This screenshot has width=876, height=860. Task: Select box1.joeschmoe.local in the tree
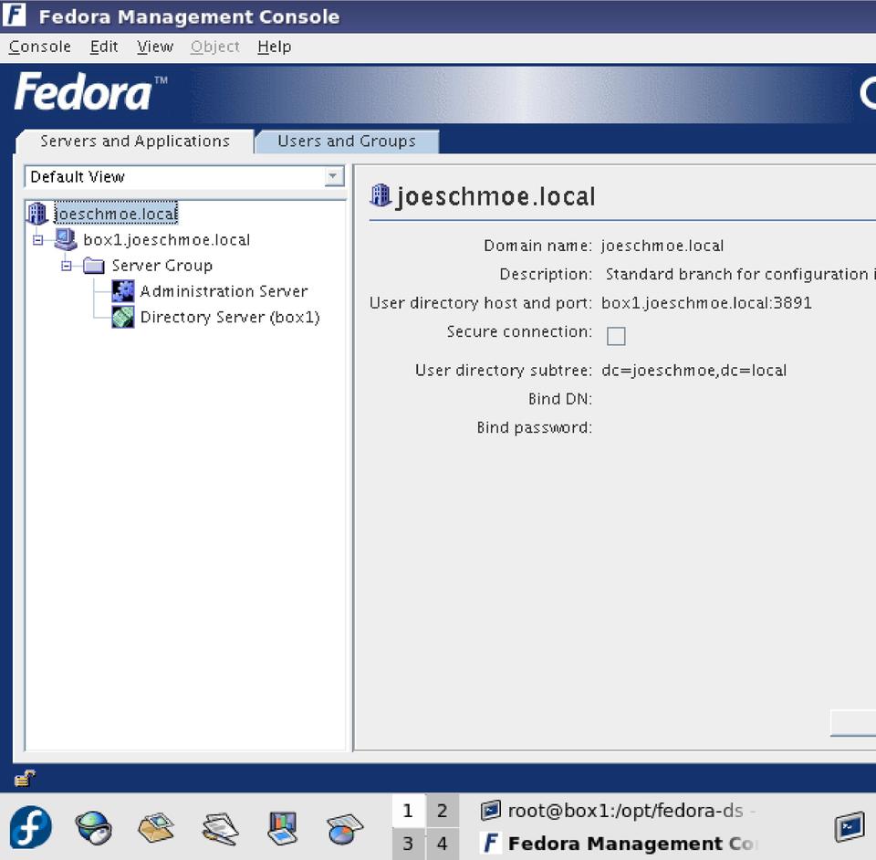click(166, 240)
